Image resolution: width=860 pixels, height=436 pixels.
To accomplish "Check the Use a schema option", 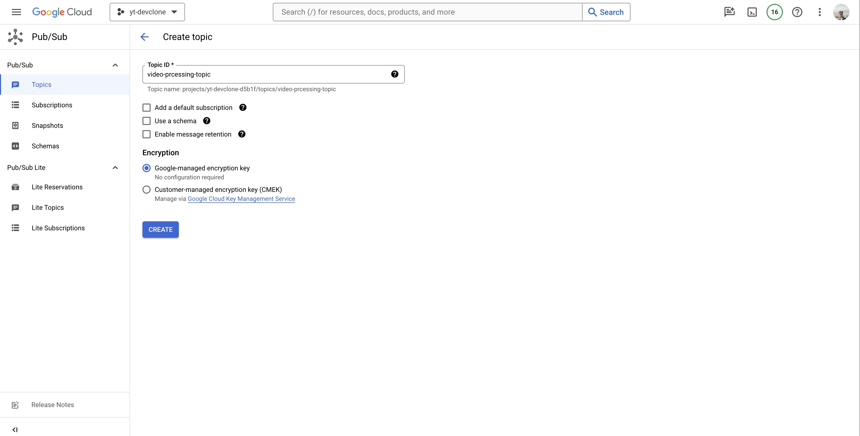I will (x=147, y=121).
